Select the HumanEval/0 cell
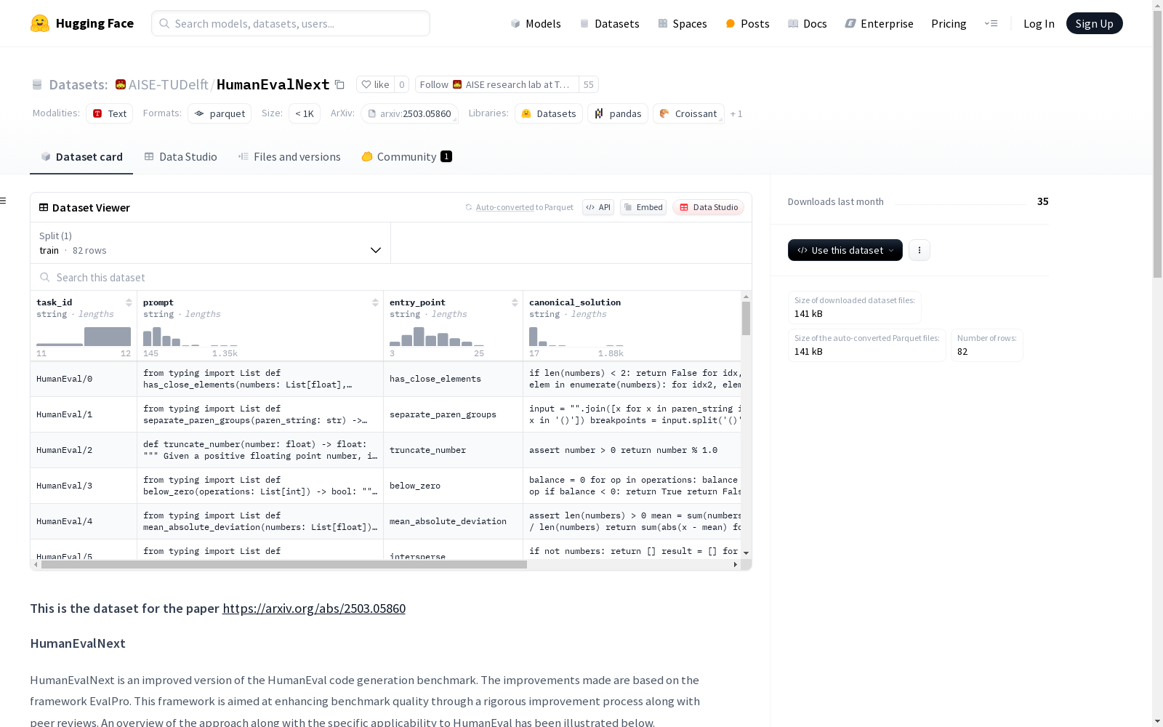This screenshot has width=1163, height=727. coord(84,379)
